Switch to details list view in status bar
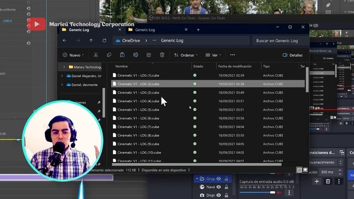The width and height of the screenshot is (354, 199). tap(299, 170)
